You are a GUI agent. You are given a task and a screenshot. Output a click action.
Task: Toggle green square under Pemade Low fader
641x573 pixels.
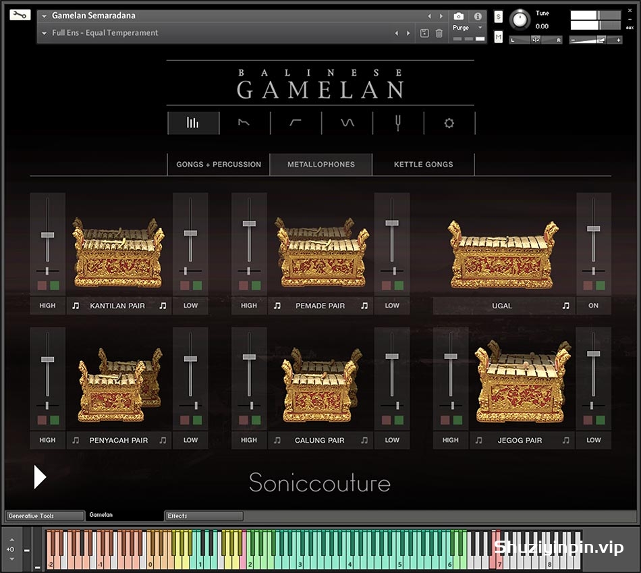coord(399,285)
